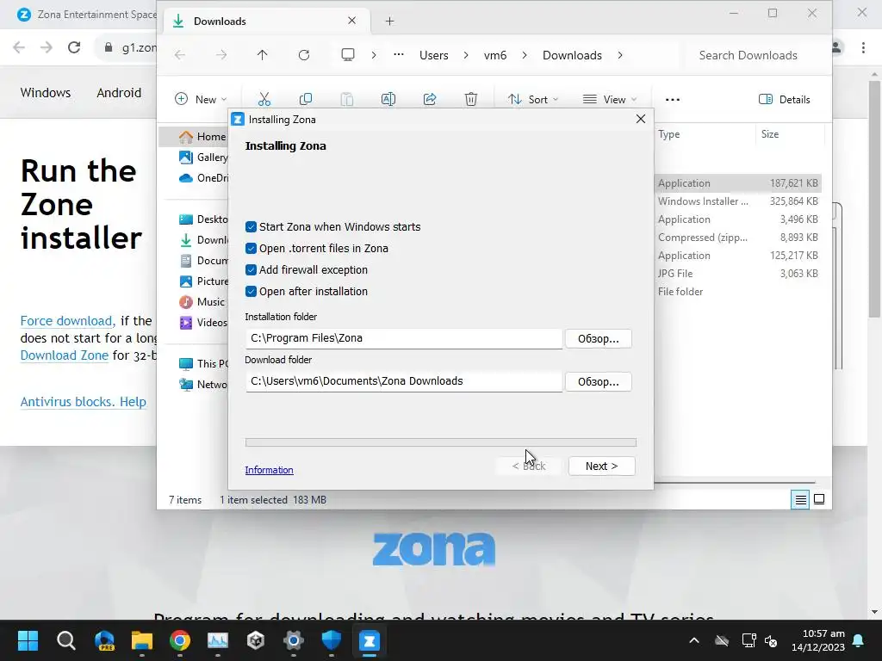The image size is (882, 661).
Task: Switch to large thumbnails view icon in status bar
Action: (x=819, y=499)
